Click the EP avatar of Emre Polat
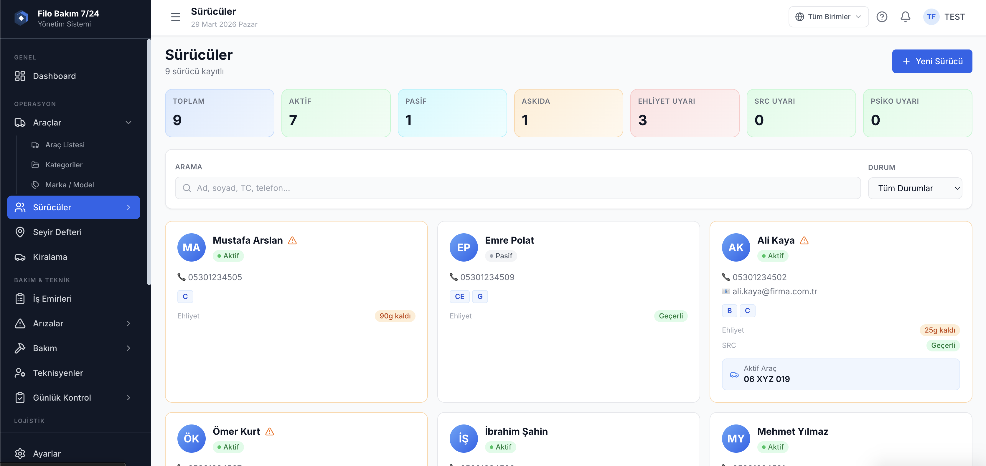The width and height of the screenshot is (986, 466). [464, 247]
